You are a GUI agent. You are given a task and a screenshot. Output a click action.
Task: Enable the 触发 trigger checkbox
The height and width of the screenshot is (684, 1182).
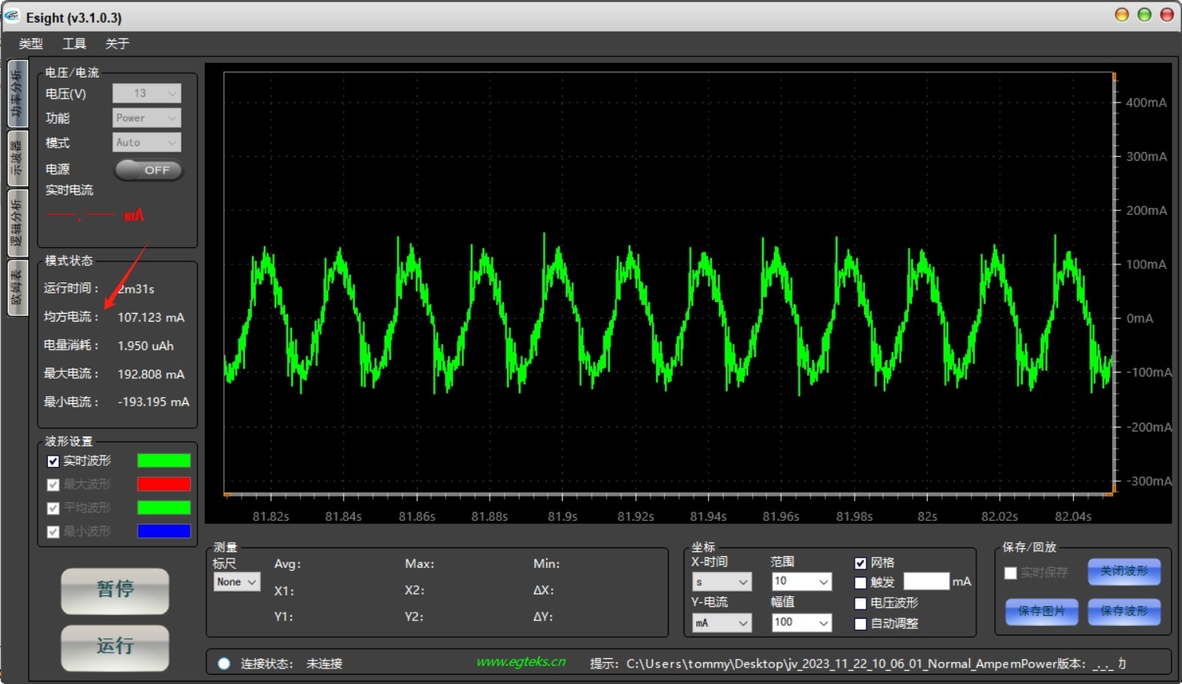point(860,583)
